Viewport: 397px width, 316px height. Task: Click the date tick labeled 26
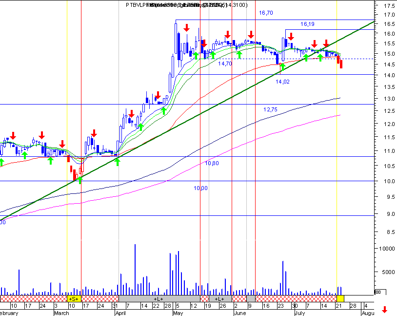223,306
